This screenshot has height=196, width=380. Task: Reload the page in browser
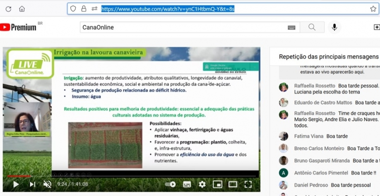click(x=8, y=9)
